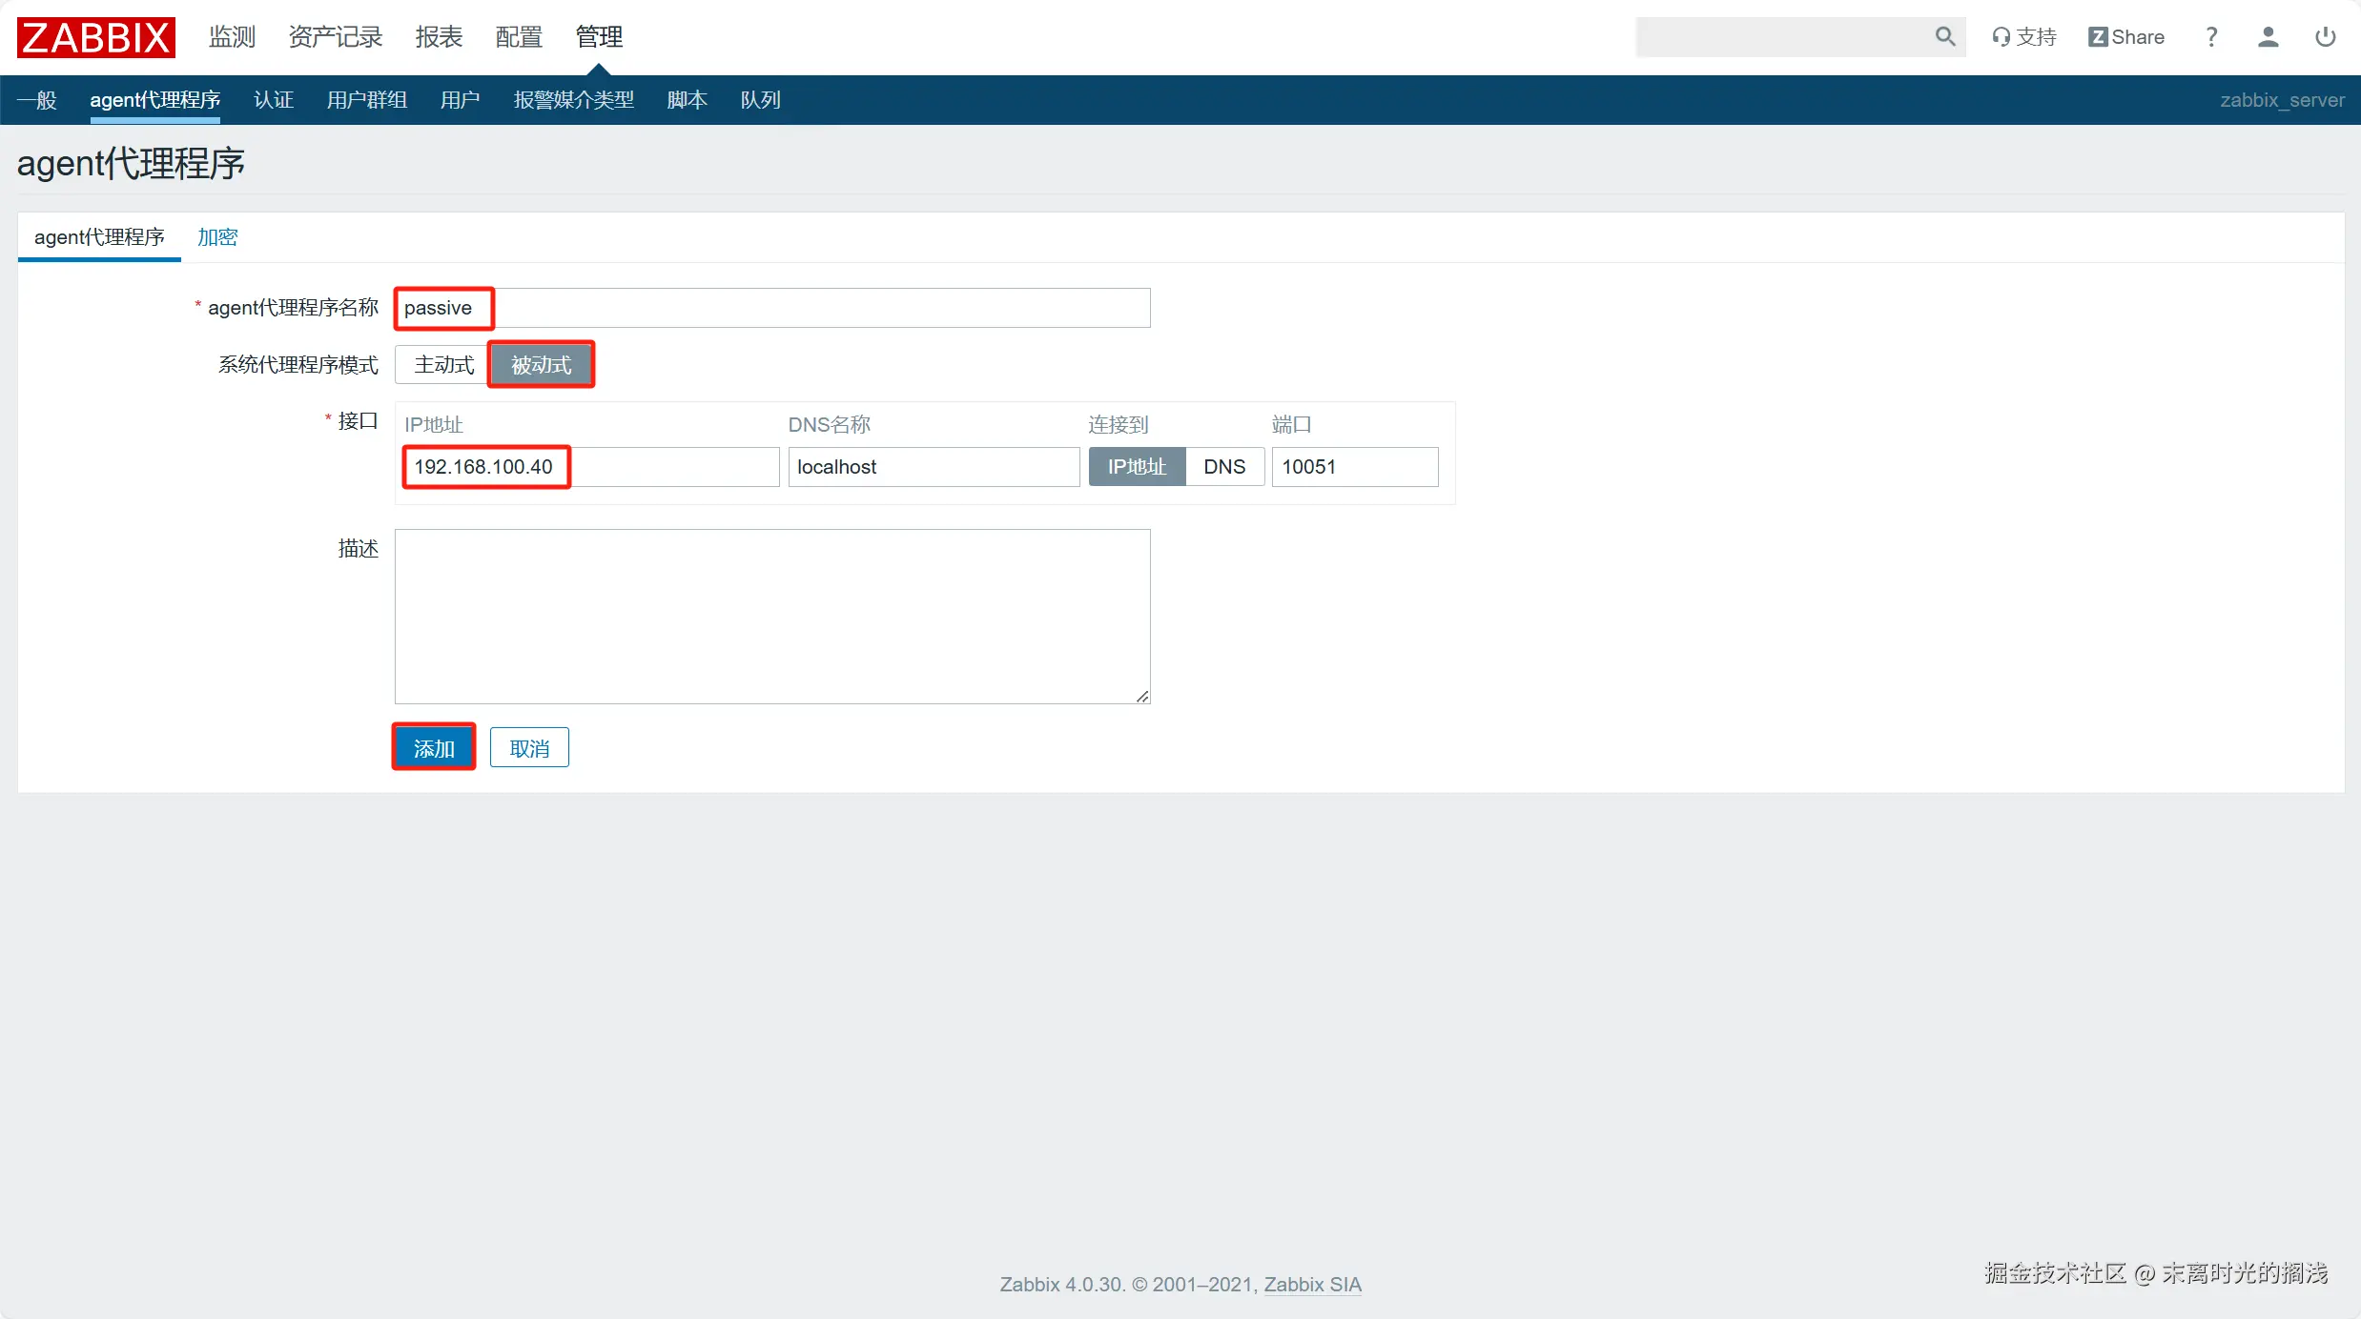Set connect-to option to DNS

click(x=1223, y=467)
